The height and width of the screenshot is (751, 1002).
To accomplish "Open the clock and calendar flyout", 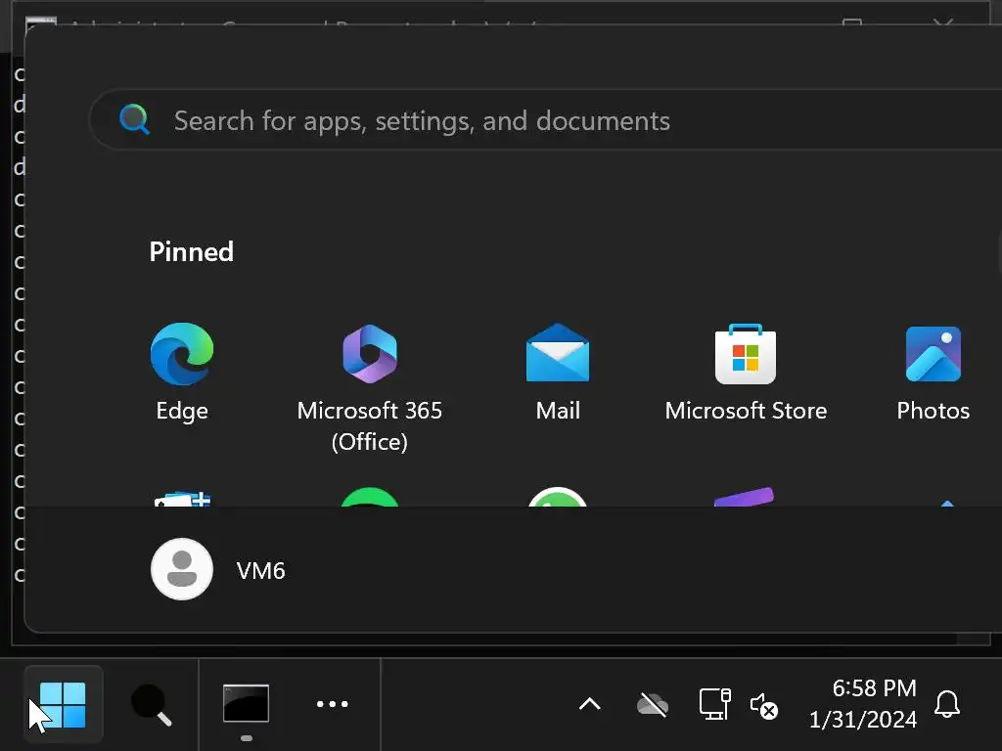I will [863, 704].
